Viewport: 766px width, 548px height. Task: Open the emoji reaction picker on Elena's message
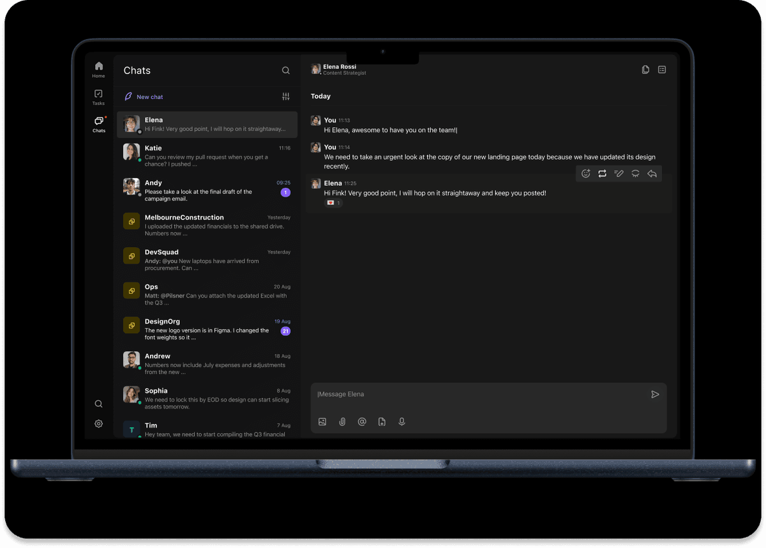click(585, 173)
